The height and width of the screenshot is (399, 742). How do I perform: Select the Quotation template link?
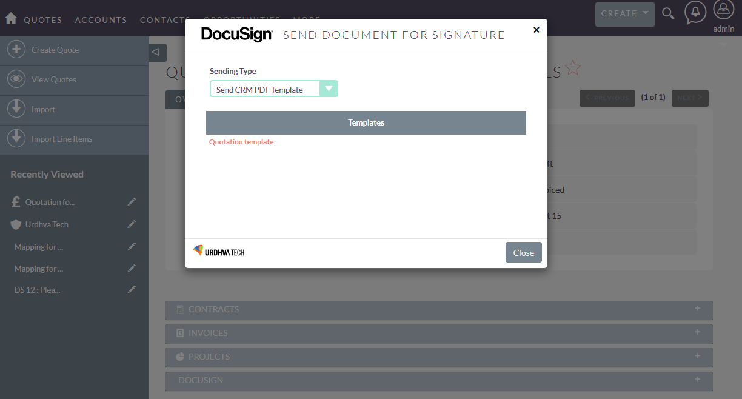coord(241,142)
